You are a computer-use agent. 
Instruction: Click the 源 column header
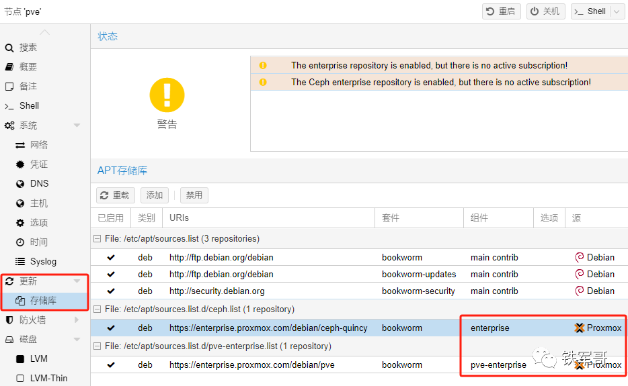tap(597, 218)
